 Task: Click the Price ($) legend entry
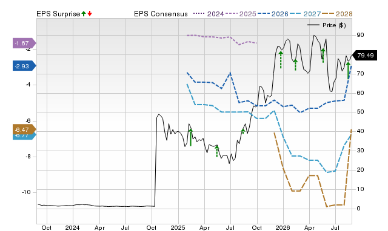point(326,25)
